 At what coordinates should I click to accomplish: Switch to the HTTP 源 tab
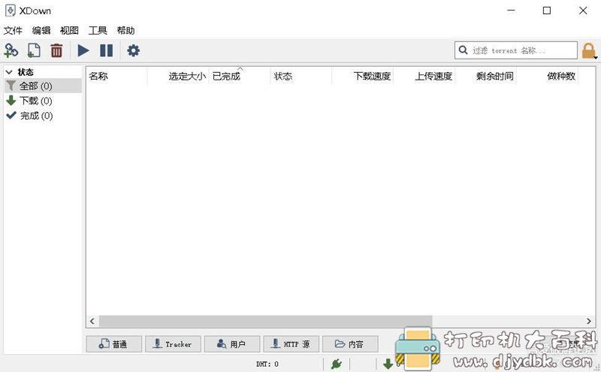click(291, 344)
